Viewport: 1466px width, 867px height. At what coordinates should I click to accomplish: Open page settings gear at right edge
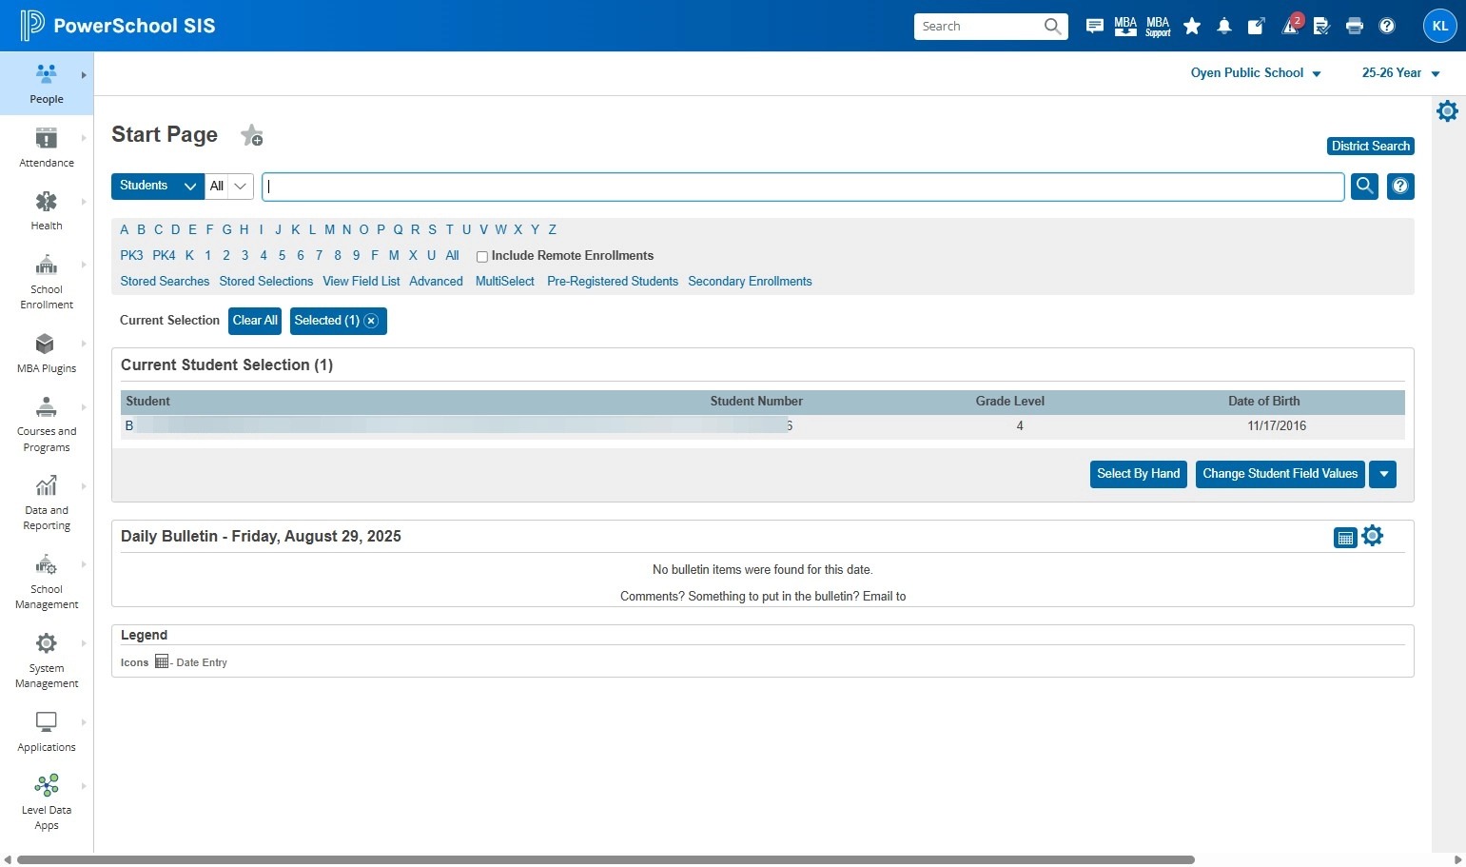pyautogui.click(x=1447, y=111)
